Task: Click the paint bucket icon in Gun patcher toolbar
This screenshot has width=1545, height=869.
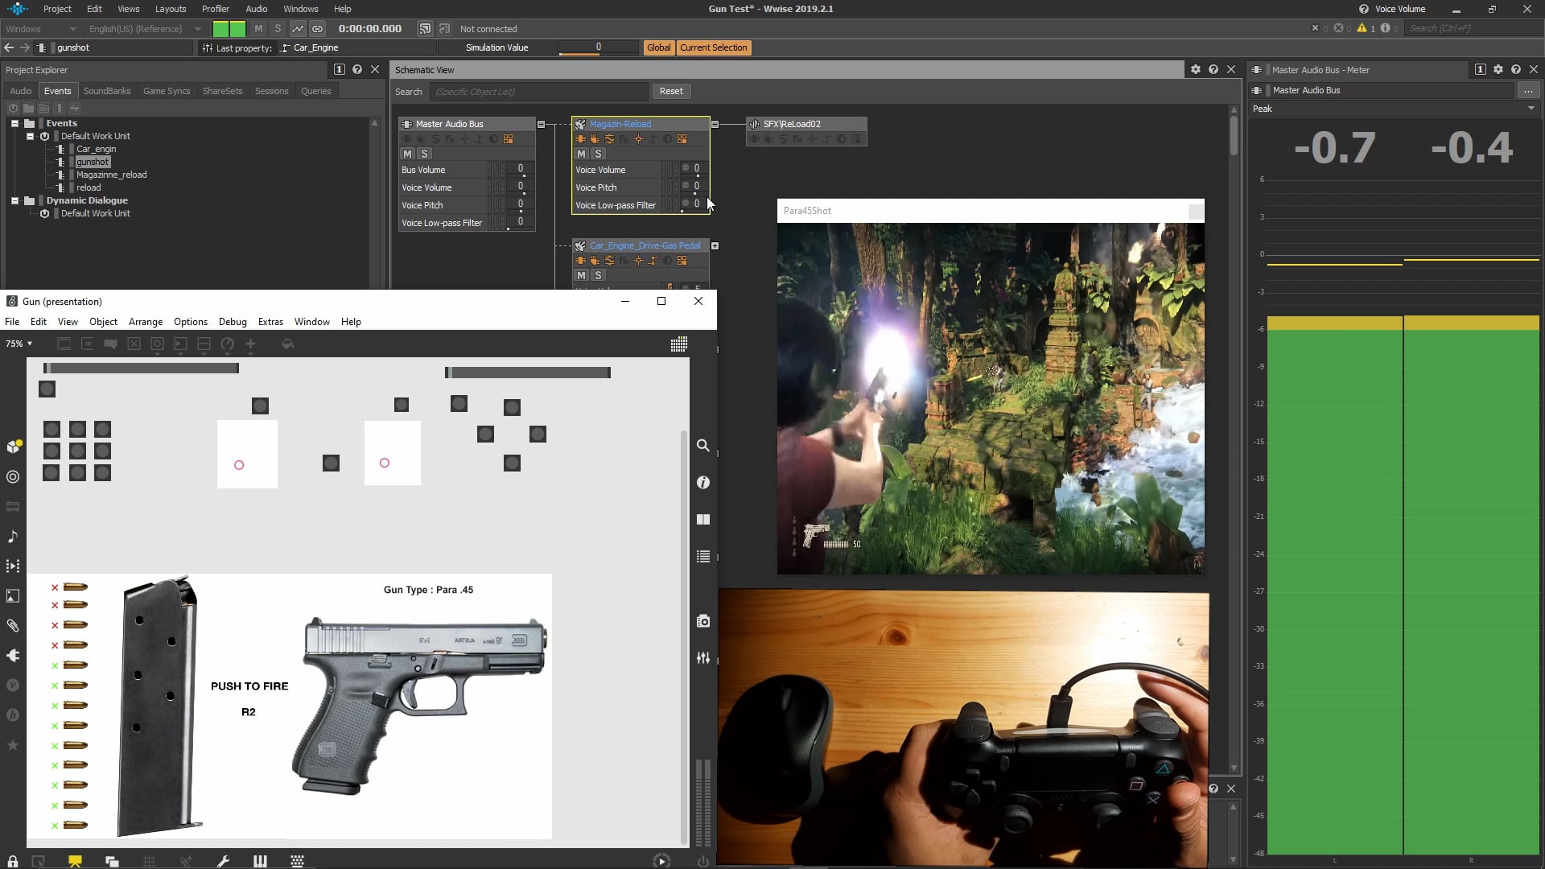Action: (x=287, y=344)
